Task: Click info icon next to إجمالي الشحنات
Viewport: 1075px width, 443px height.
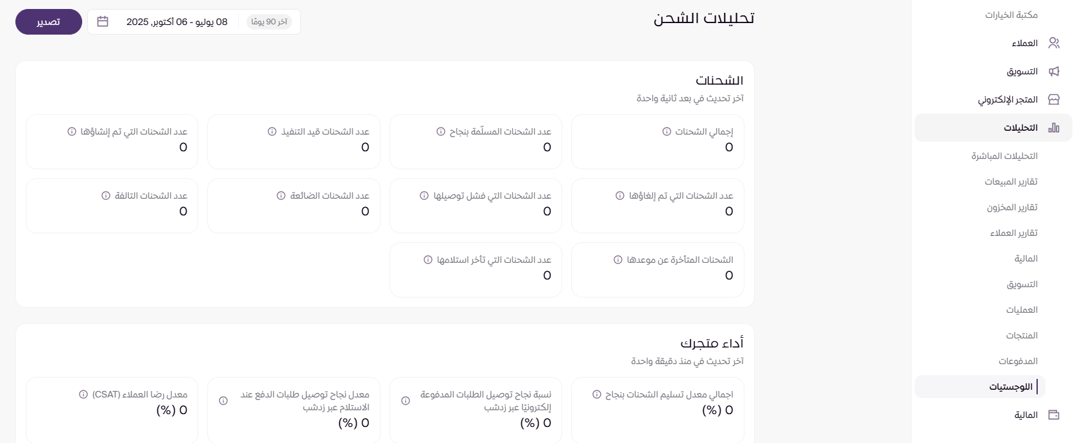Action: pyautogui.click(x=667, y=131)
